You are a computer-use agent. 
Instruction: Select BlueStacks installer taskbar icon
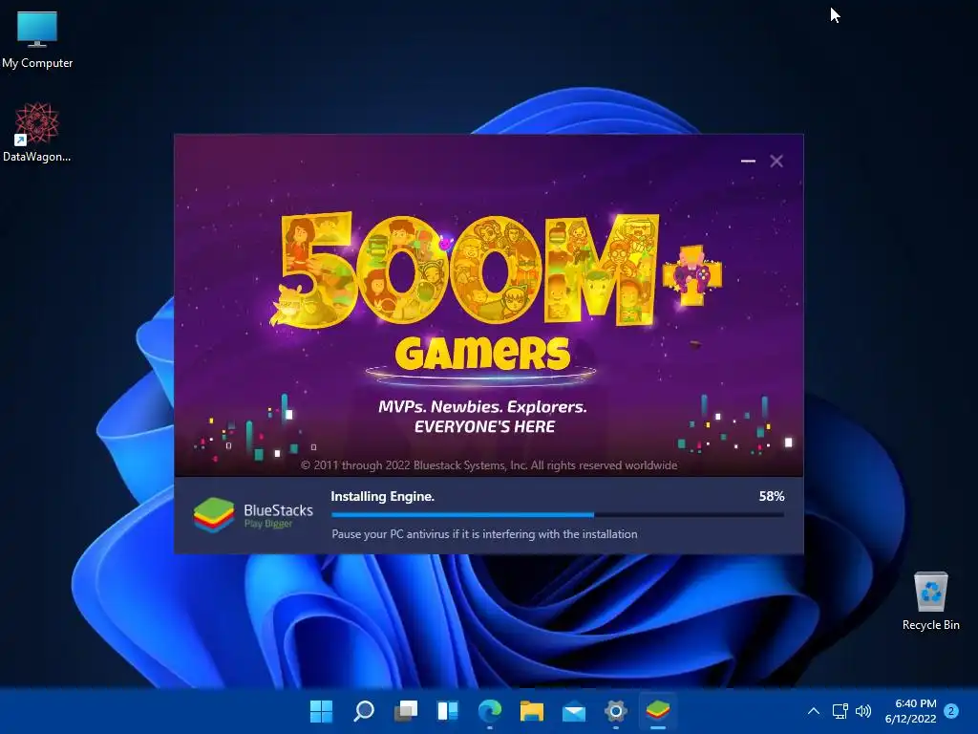658,711
